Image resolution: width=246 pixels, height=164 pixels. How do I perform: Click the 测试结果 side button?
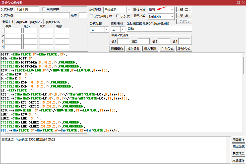tap(238, 146)
